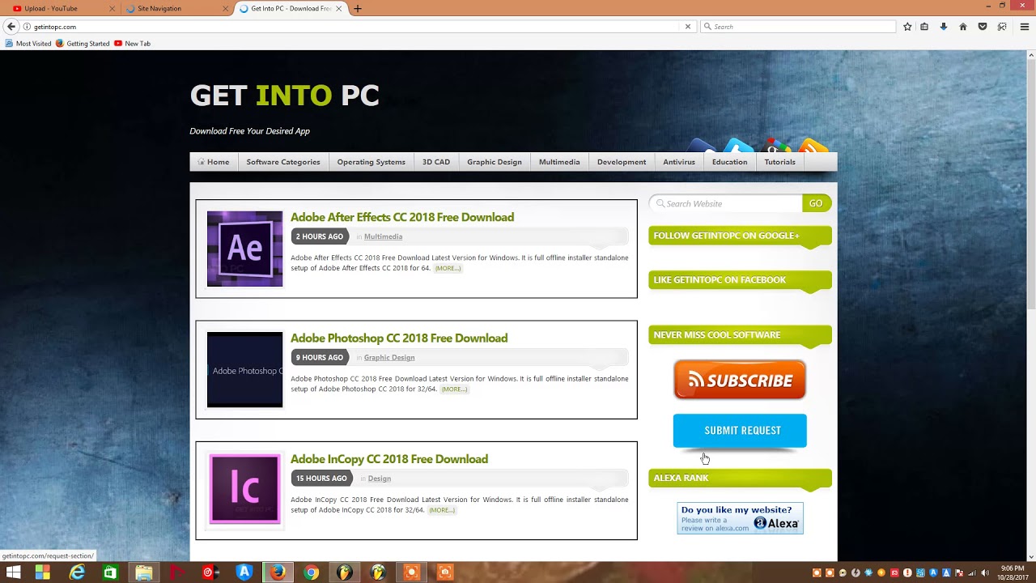
Task: Click the Google social icon above navigation
Action: point(778,147)
